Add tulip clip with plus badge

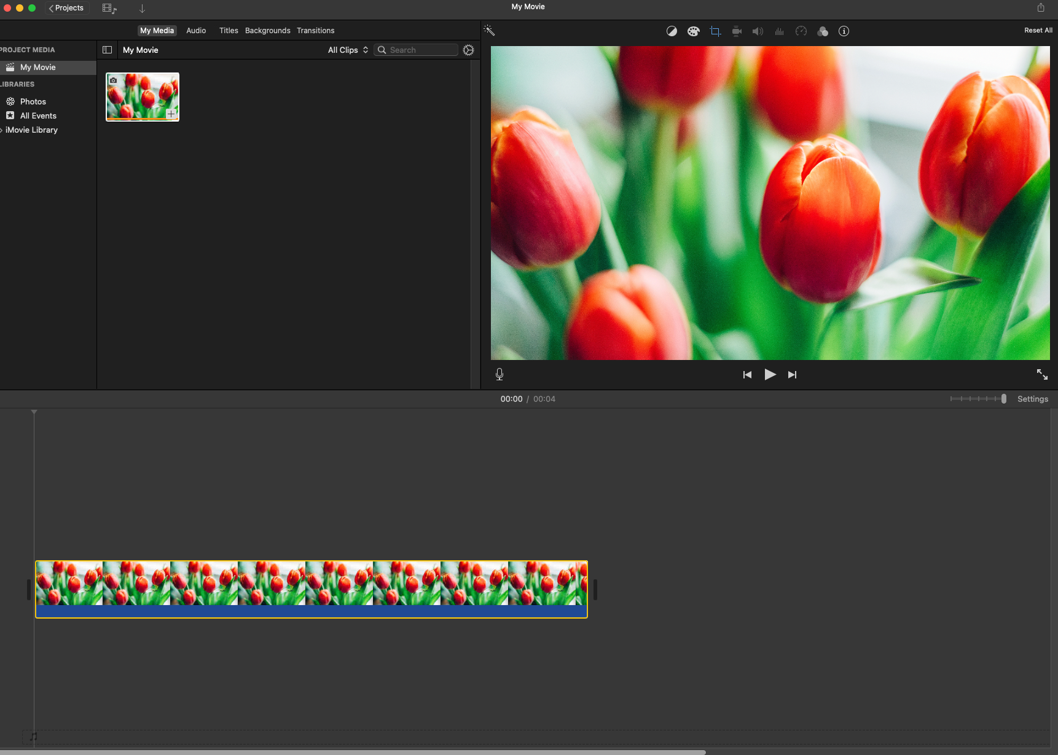coord(171,114)
